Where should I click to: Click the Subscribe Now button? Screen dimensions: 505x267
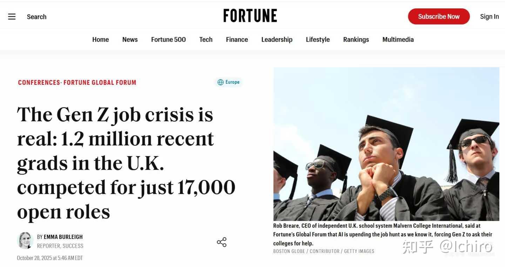point(439,16)
